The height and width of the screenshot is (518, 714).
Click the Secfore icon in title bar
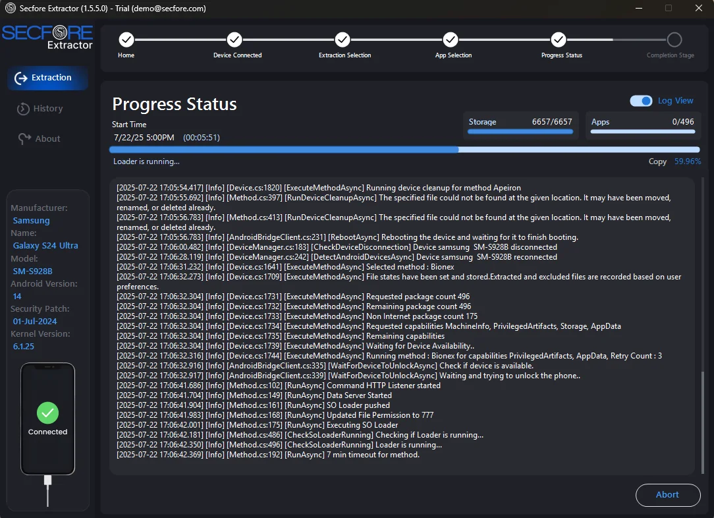[11, 9]
